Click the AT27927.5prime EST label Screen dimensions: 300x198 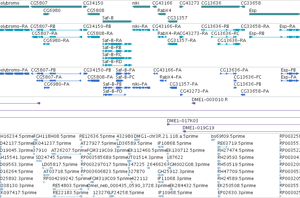click(98, 143)
